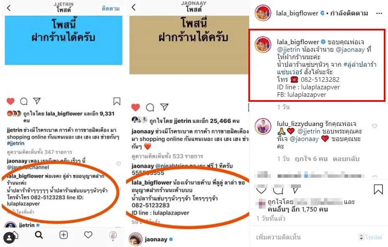View all 533 comments on the jaonaay post
Viewport: 388px width, 247px height.
pyautogui.click(x=167, y=156)
